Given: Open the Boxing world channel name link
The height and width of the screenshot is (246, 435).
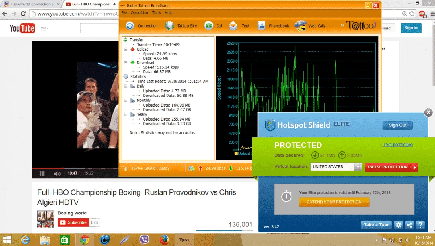Looking at the screenshot, I should 72,213.
